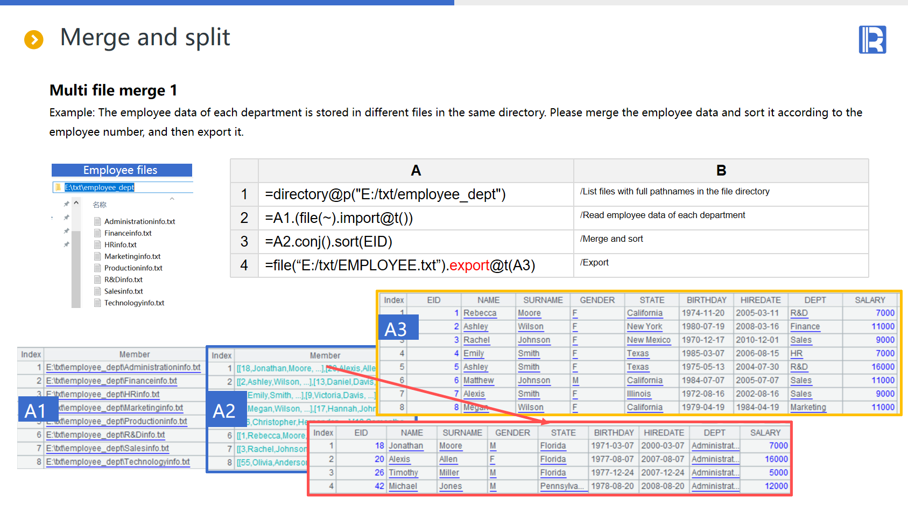
Task: Click the sort chevron above the 名称 column
Action: (x=172, y=199)
